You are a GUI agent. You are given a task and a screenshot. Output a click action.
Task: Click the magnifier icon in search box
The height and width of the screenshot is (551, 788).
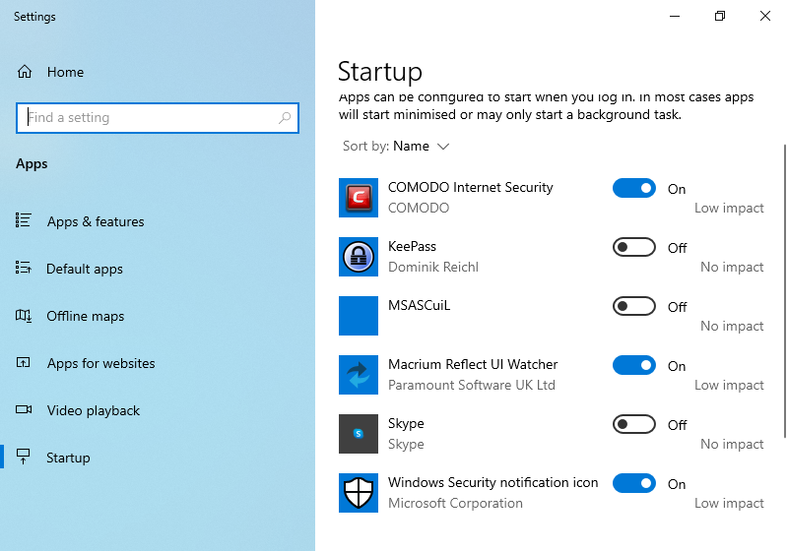tap(285, 118)
